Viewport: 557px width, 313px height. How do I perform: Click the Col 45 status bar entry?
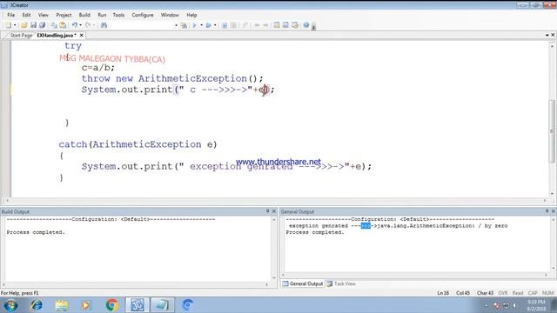[x=463, y=293]
